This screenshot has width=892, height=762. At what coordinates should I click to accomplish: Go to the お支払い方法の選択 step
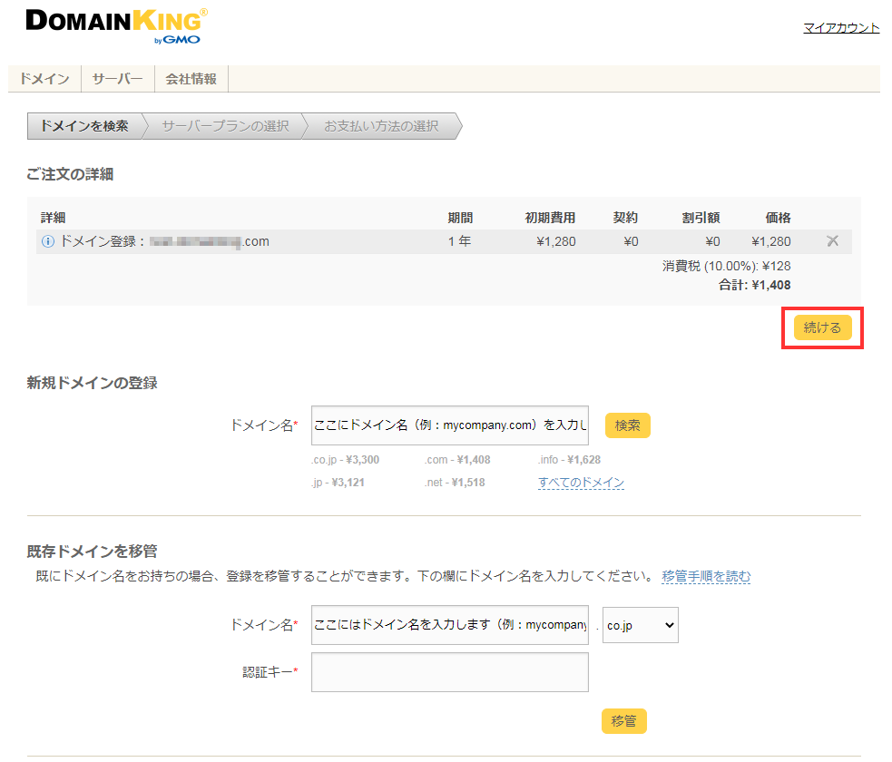(x=381, y=126)
